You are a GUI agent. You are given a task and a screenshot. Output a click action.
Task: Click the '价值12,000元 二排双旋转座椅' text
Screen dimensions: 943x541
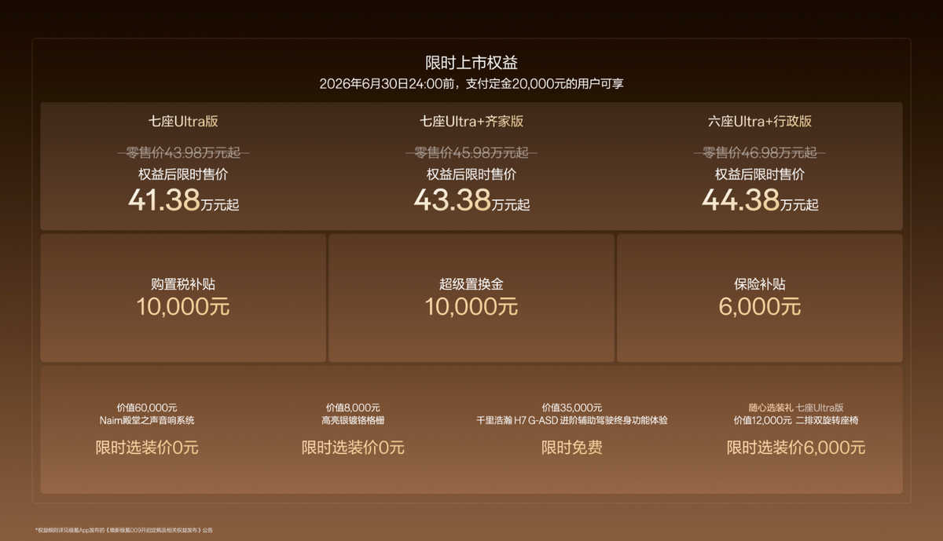point(796,420)
